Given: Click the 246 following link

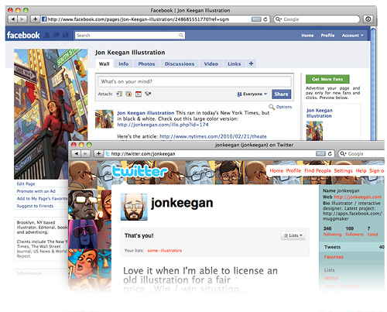Looking at the screenshot, I should coord(332,231).
